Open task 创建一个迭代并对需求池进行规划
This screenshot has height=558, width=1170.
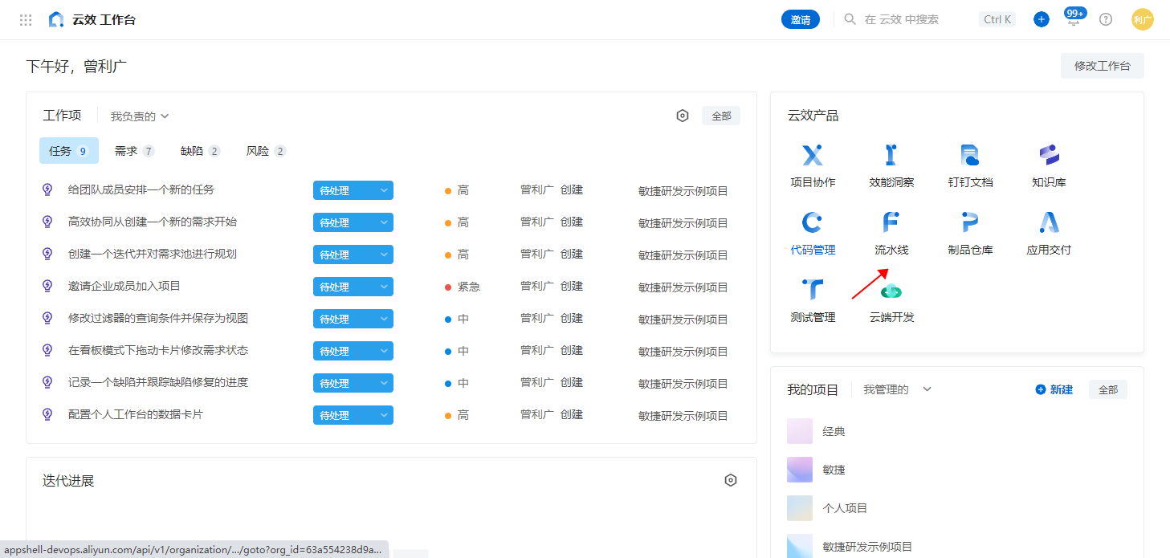point(153,254)
